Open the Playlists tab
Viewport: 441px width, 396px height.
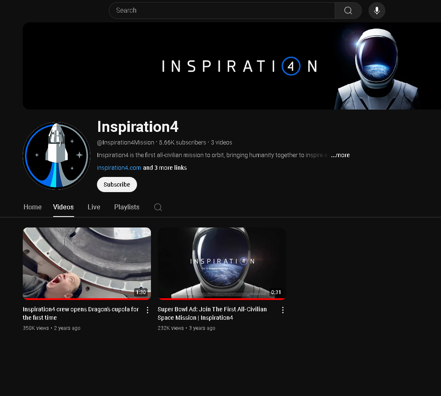[x=127, y=207]
